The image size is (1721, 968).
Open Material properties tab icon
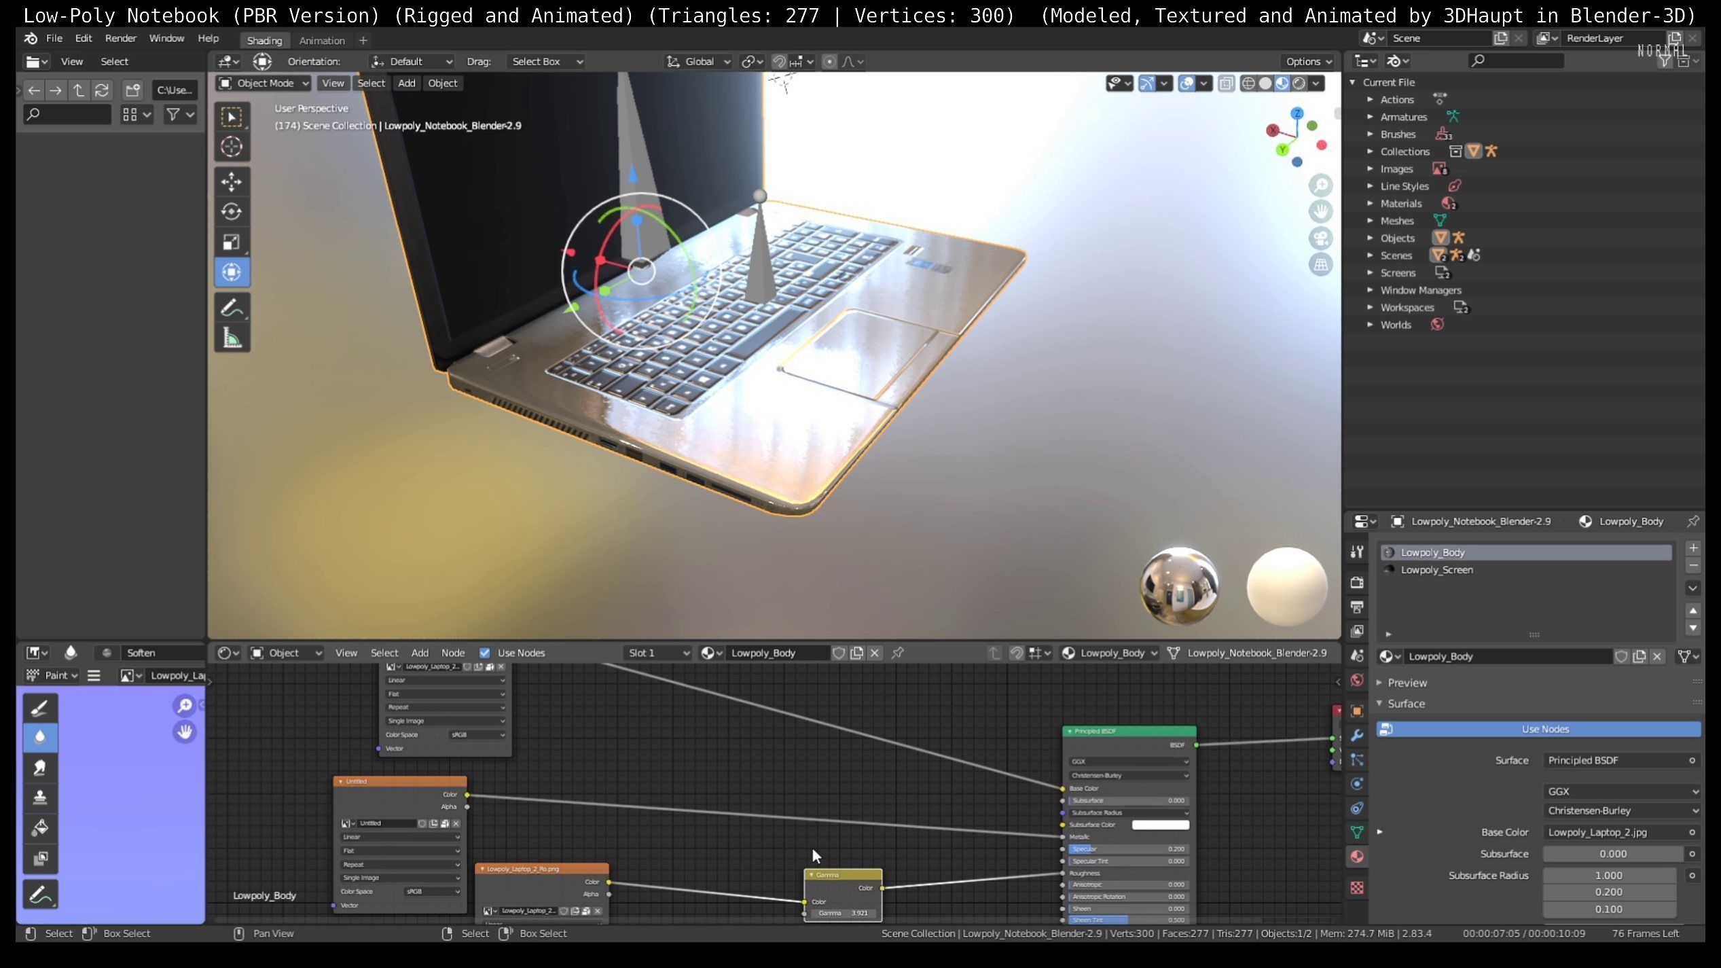[x=1357, y=857]
